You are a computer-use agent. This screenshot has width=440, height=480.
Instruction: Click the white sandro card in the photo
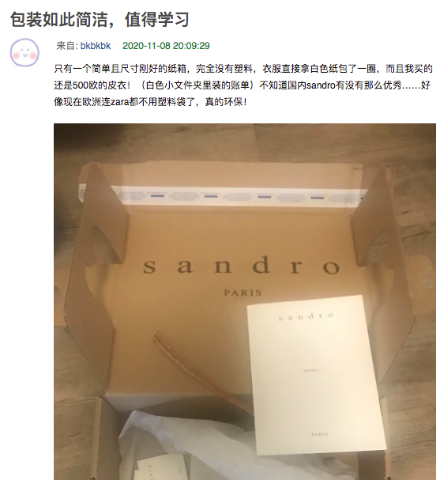(x=316, y=374)
